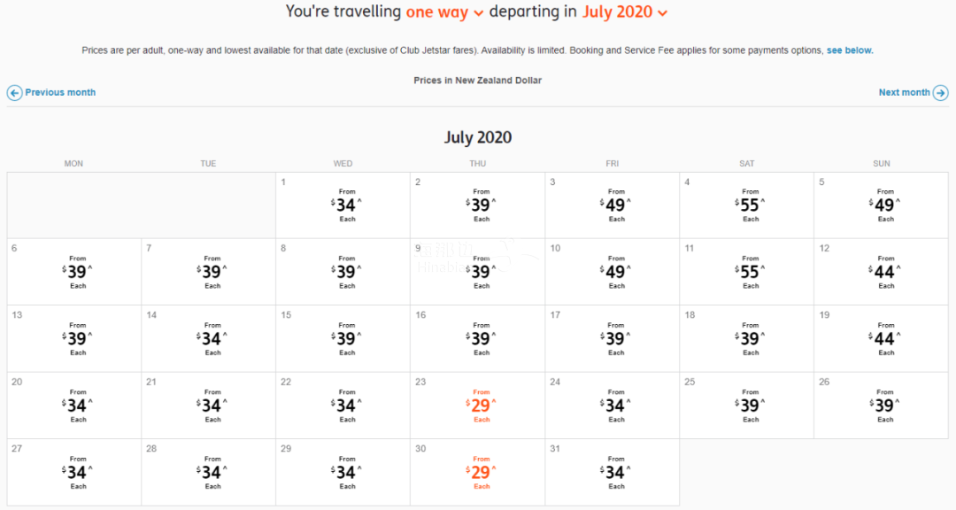956x510 pixels.
Task: Select the July 12 Sunday $44 fare
Action: (881, 272)
